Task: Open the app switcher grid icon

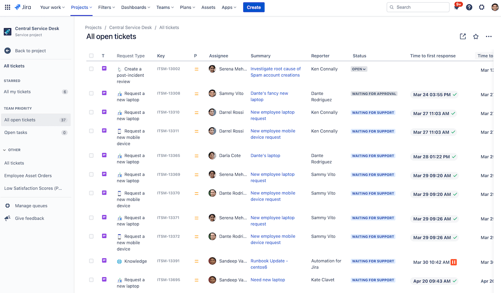Action: (7, 7)
